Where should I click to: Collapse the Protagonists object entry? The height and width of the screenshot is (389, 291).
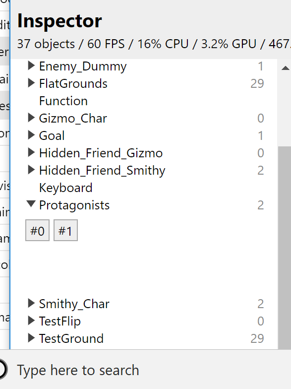coord(31,204)
